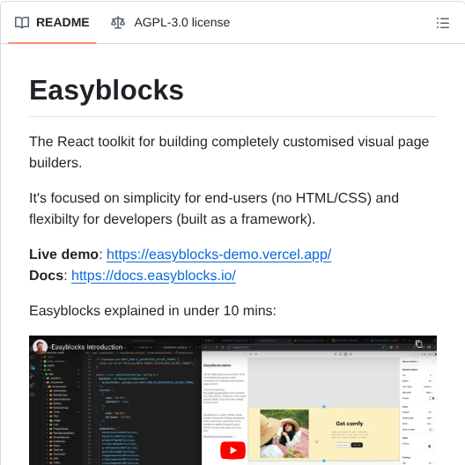
Task: Open the AGPL-3.0 license tab
Action: (x=170, y=23)
